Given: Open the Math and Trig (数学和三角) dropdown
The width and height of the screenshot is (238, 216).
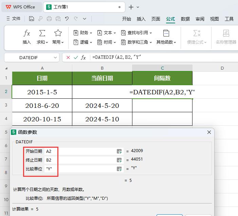Looking at the screenshot, I should [136, 42].
